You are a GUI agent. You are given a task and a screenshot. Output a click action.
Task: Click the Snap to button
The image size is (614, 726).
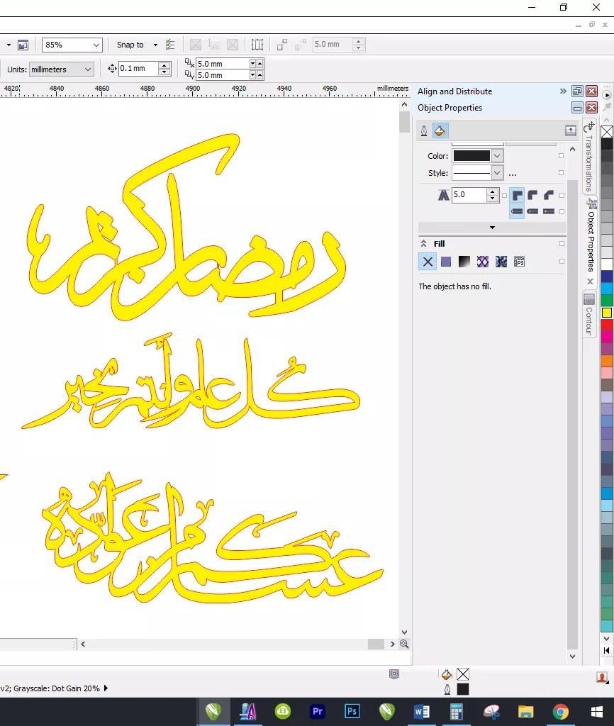click(130, 45)
